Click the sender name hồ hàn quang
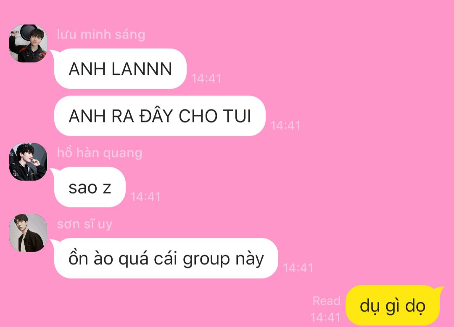454x327 pixels. pos(100,153)
